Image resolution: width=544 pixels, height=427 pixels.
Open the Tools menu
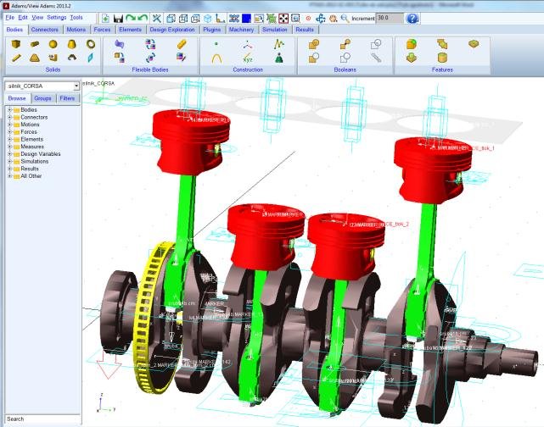coord(76,17)
